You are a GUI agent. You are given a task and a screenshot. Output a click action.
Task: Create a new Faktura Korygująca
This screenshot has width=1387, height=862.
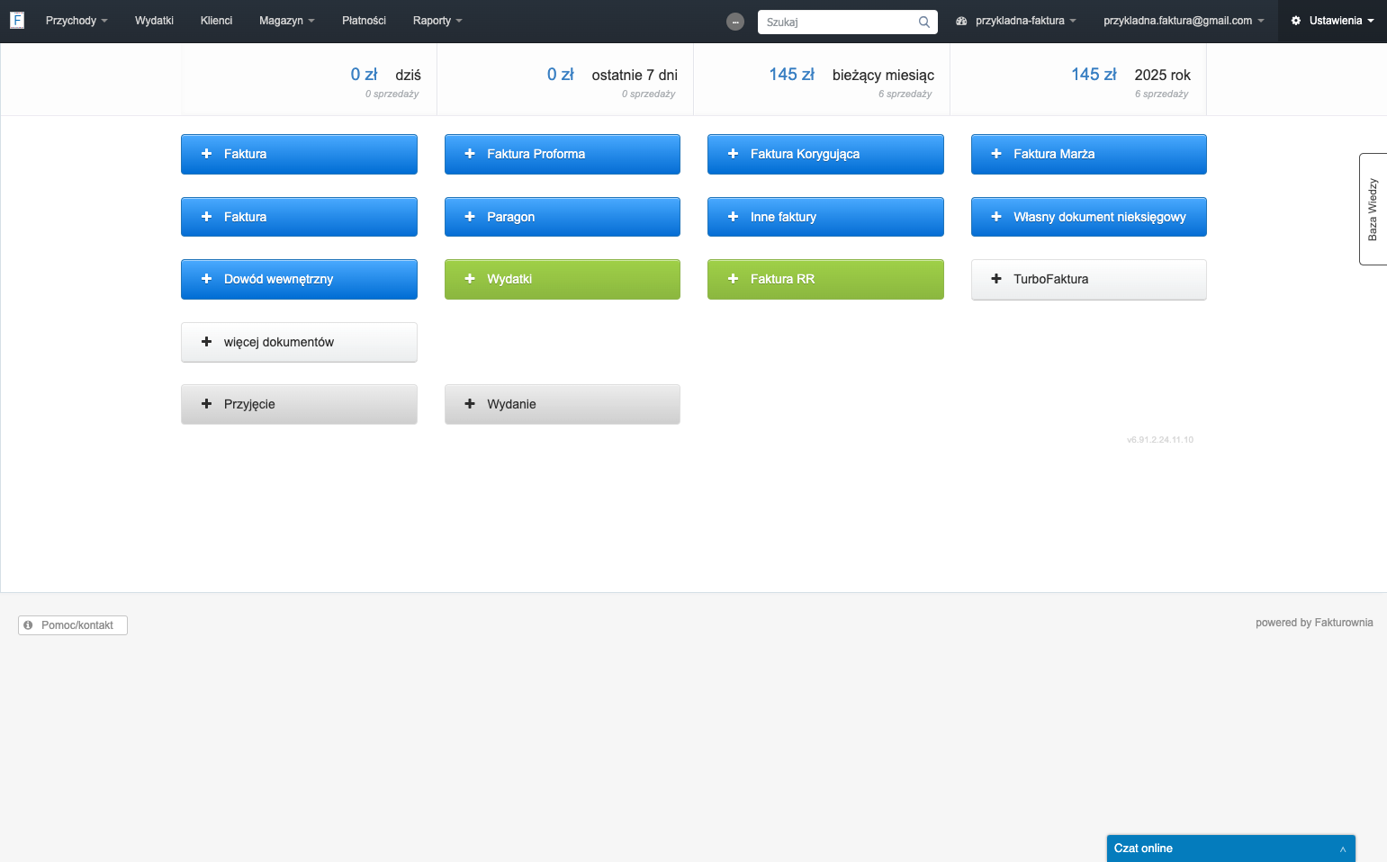825,154
